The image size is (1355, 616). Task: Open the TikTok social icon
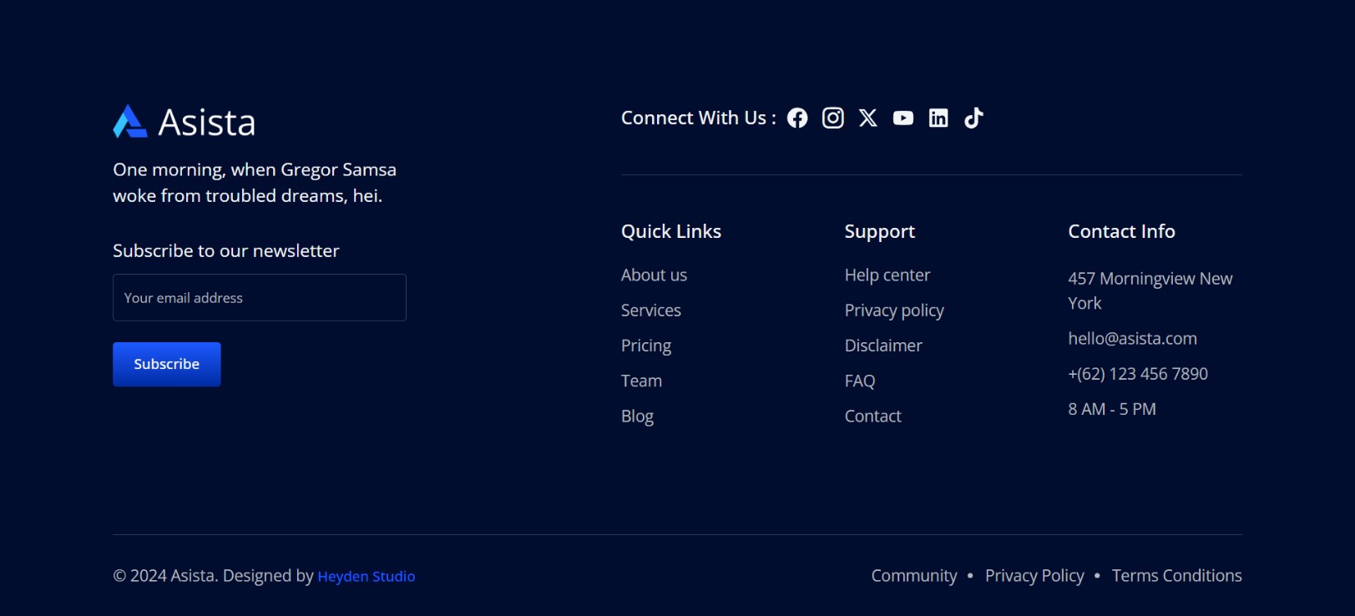coord(973,118)
